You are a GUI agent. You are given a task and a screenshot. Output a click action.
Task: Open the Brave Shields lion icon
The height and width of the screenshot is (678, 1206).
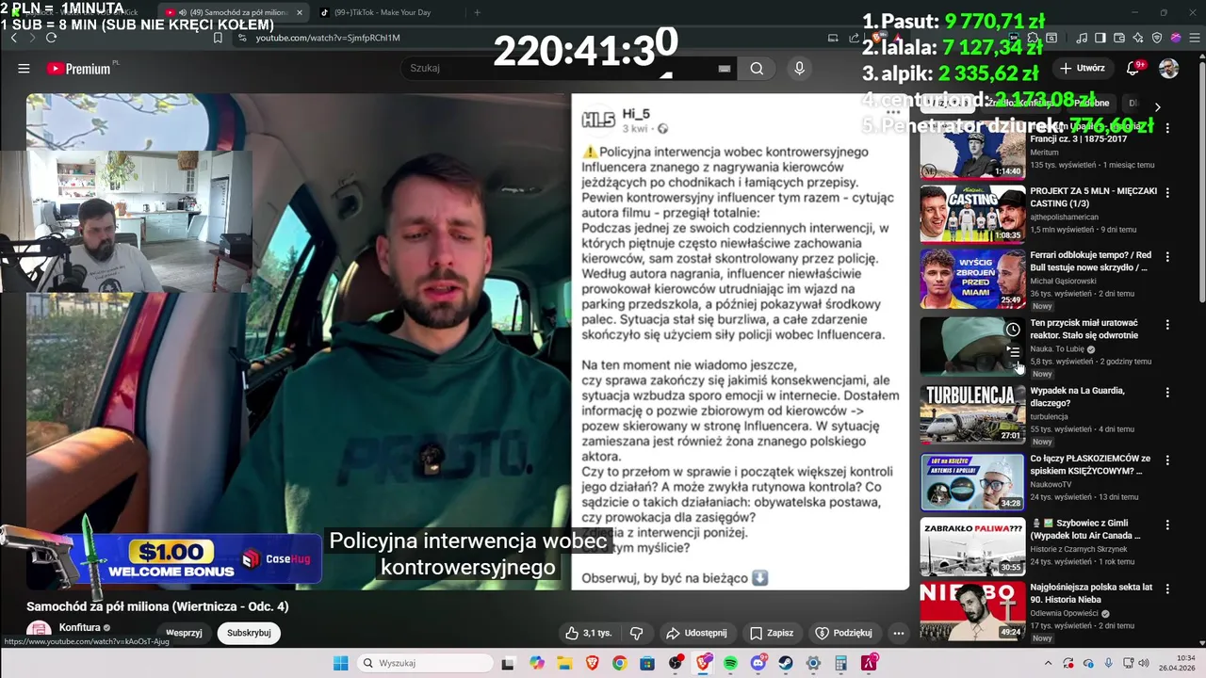pyautogui.click(x=875, y=38)
